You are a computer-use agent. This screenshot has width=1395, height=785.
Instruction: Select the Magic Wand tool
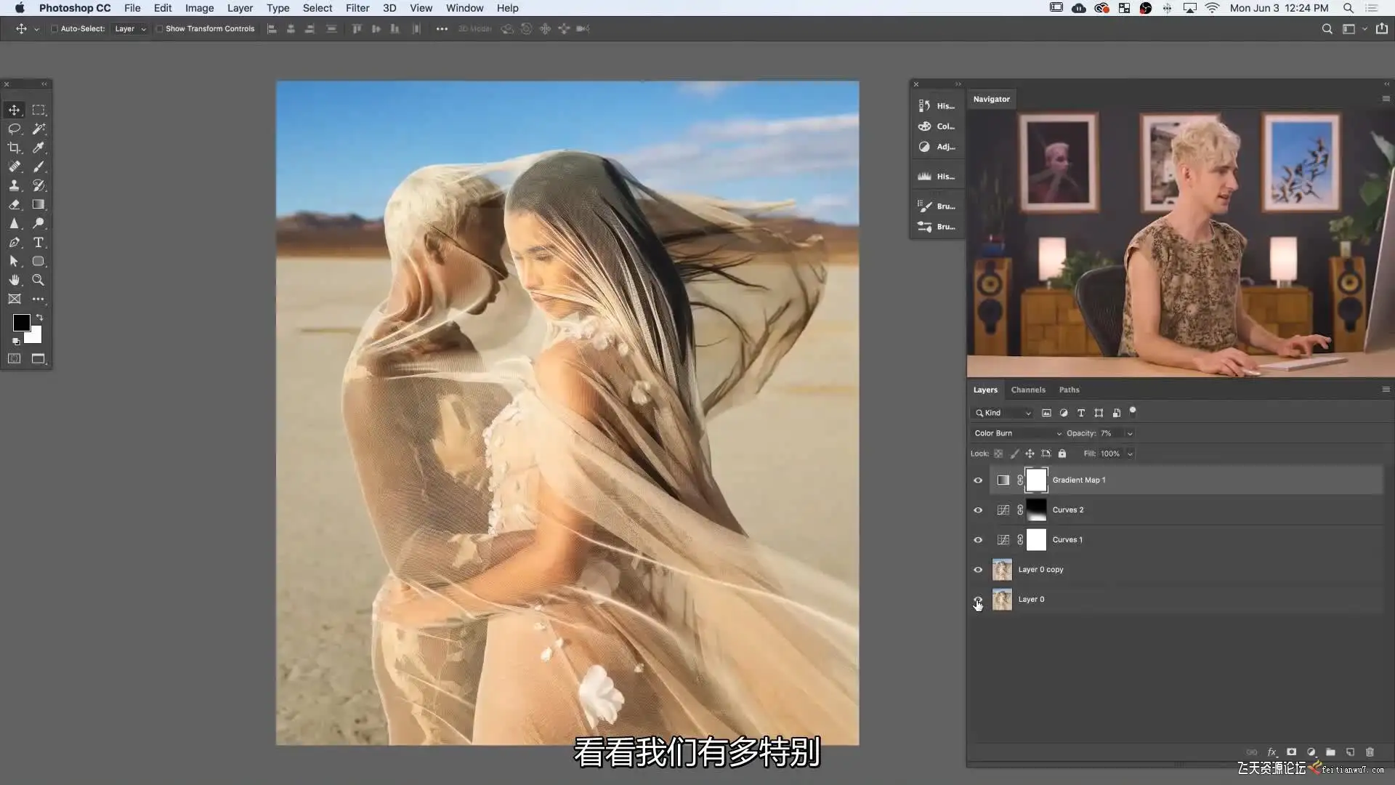(39, 129)
